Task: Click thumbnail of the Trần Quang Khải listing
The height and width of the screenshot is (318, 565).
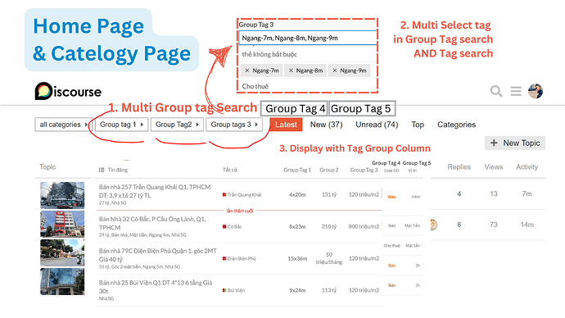Action: pos(62,195)
